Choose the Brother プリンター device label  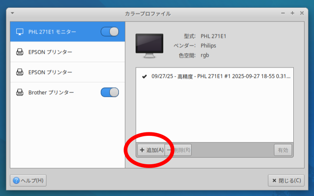51,92
